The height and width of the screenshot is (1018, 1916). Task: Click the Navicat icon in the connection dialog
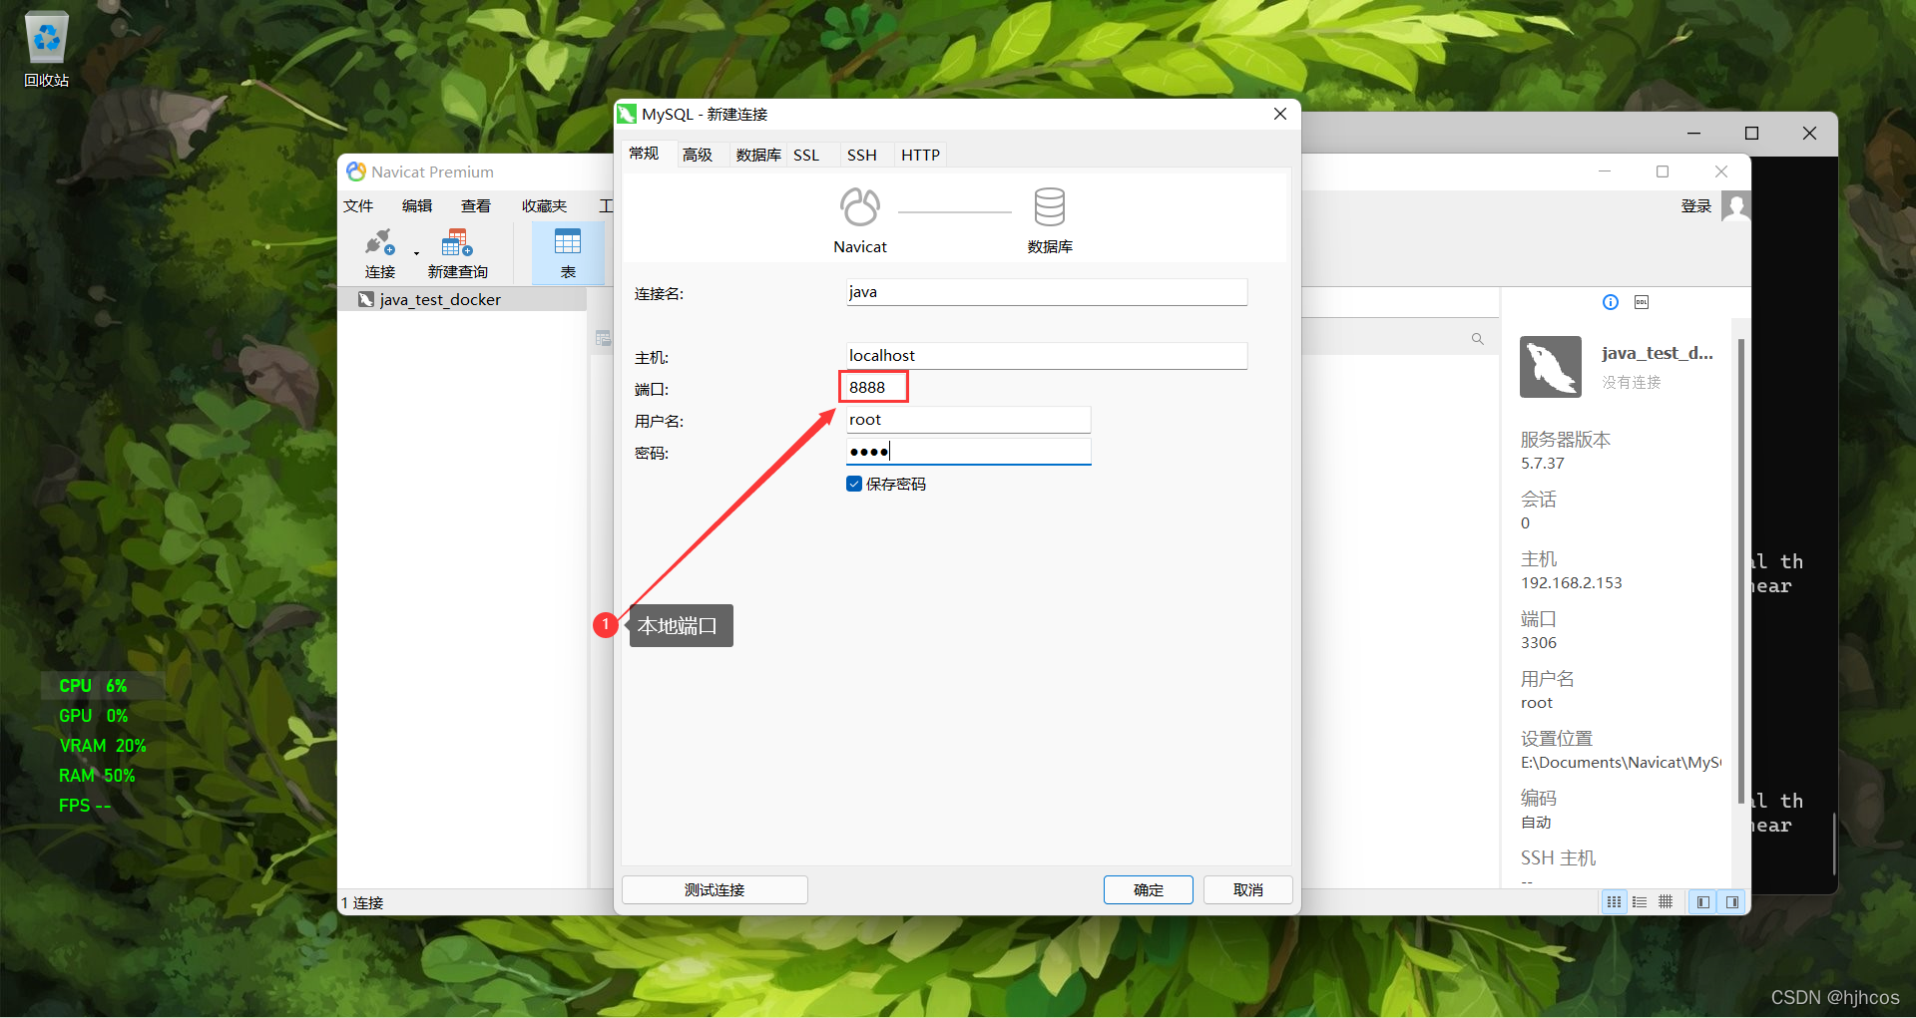(860, 208)
